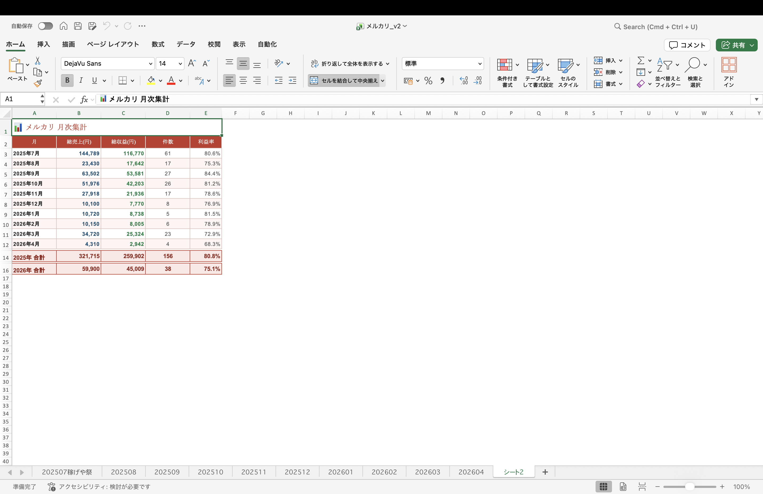
Task: Open the データ ribbon tab
Action: coord(186,44)
